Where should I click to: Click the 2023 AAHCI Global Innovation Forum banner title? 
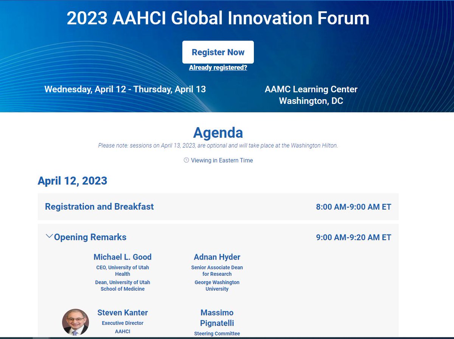pos(218,18)
